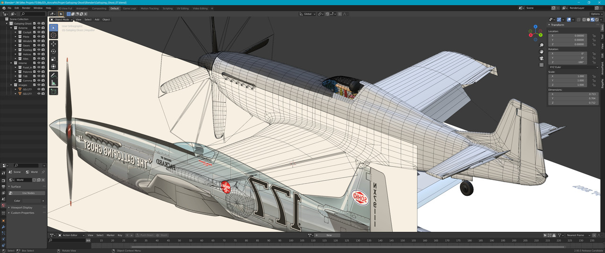Open the Modifiers wrench properties tab

(x=3, y=227)
